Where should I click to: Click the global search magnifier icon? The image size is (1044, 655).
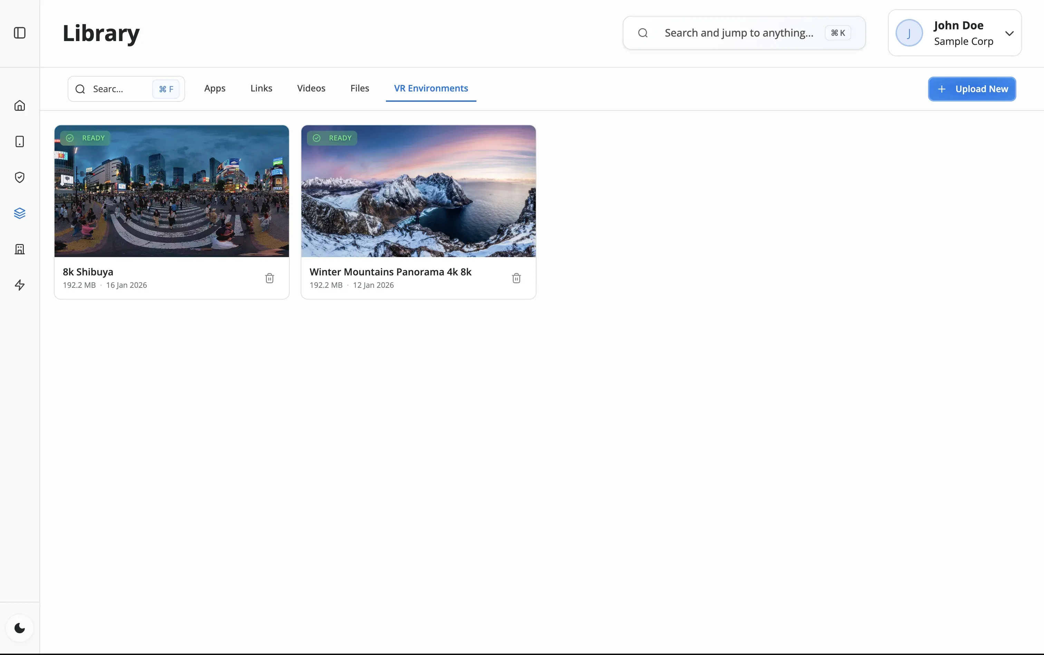(x=643, y=33)
